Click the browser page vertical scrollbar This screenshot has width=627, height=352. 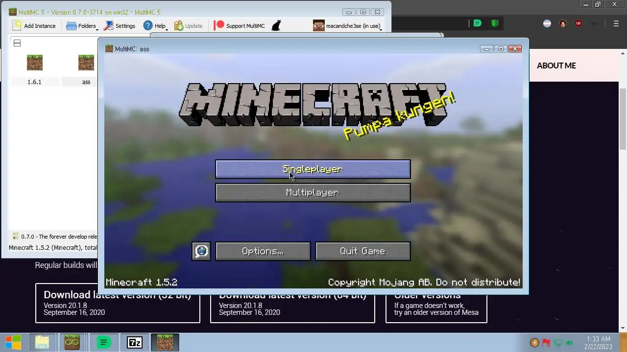623,119
